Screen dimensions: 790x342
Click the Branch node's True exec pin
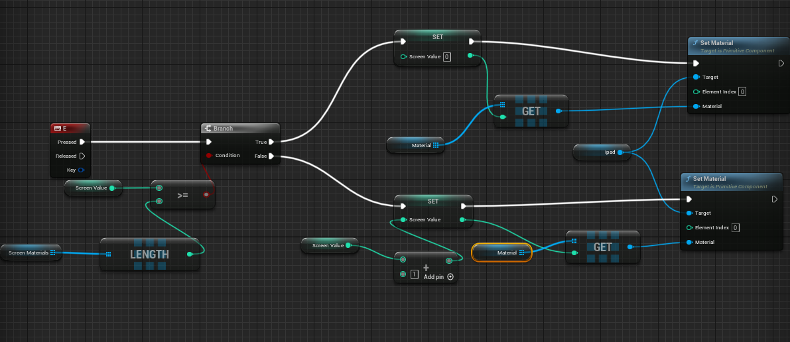click(x=271, y=142)
